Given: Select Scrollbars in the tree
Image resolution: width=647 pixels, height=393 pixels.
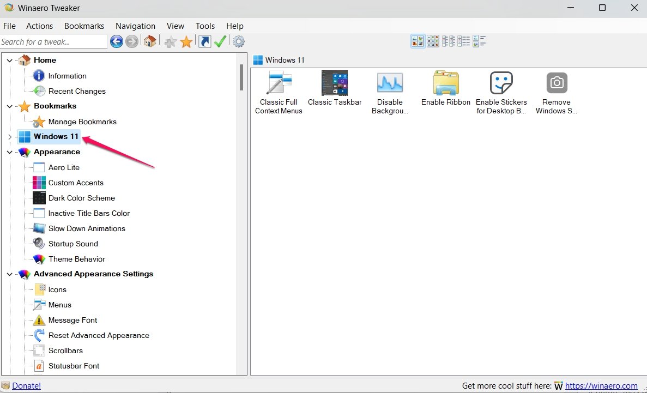Looking at the screenshot, I should (65, 350).
